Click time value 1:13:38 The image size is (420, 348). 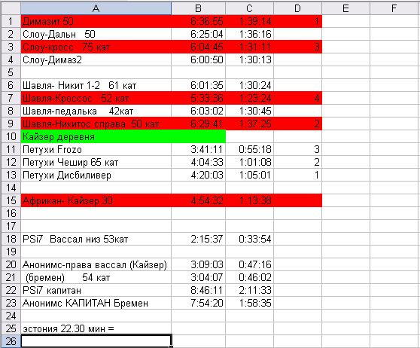click(x=255, y=200)
